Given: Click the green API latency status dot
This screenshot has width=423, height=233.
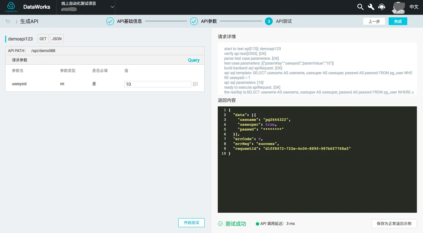Looking at the screenshot, I should click(257, 224).
